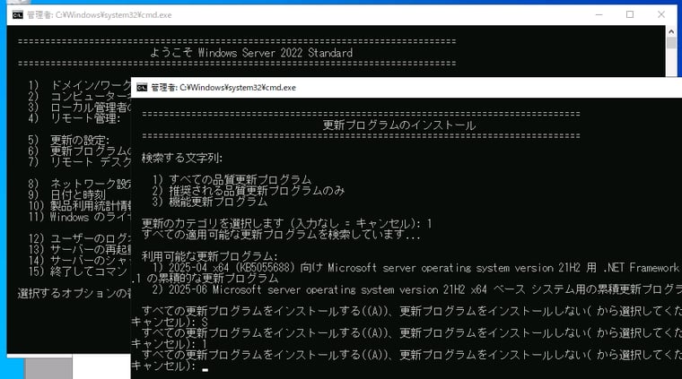This screenshot has width=682, height=379.
Task: Select menu line 2 コンピューター in back window
Action: [x=80, y=96]
